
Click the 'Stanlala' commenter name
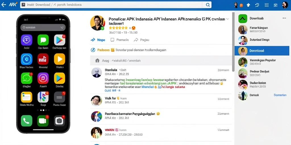pyautogui.click(x=111, y=70)
